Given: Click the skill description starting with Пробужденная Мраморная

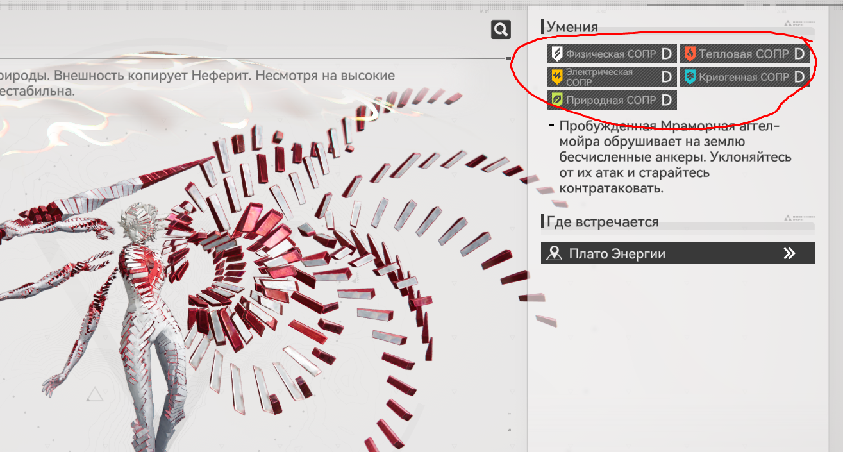Looking at the screenshot, I should click(x=675, y=157).
